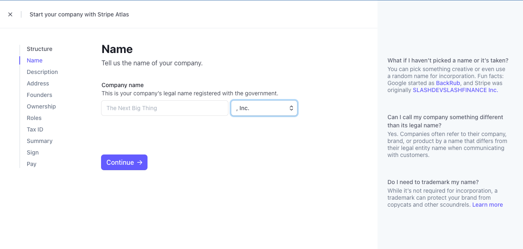Open the SLASHDEVSLASHFINANCE Inc. link
This screenshot has height=249, width=523.
pos(455,90)
